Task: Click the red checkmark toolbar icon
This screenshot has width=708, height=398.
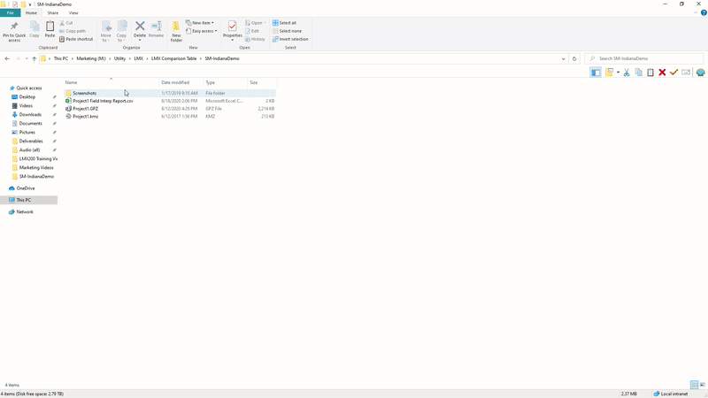Action: [x=673, y=73]
